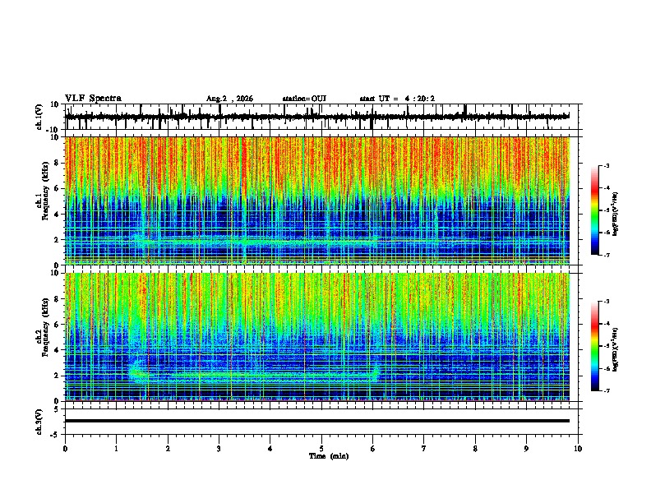Select the 'ch.1 Frequency (kHz)' axis label
Screen dimensions: 651x503
(43, 192)
